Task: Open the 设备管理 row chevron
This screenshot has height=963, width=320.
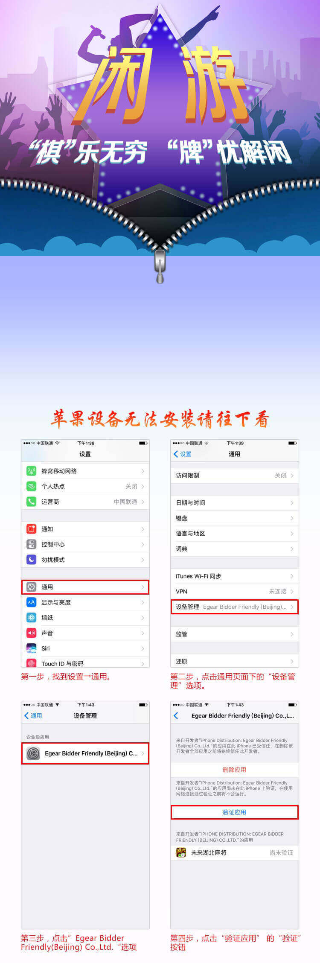Action: 292,607
